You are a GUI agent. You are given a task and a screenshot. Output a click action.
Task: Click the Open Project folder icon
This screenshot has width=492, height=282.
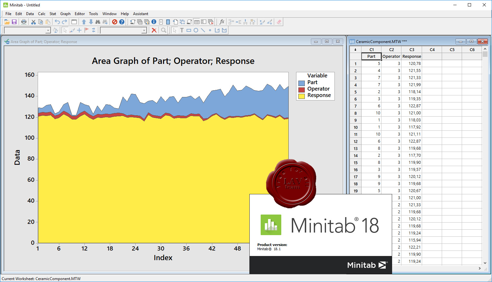(7, 22)
